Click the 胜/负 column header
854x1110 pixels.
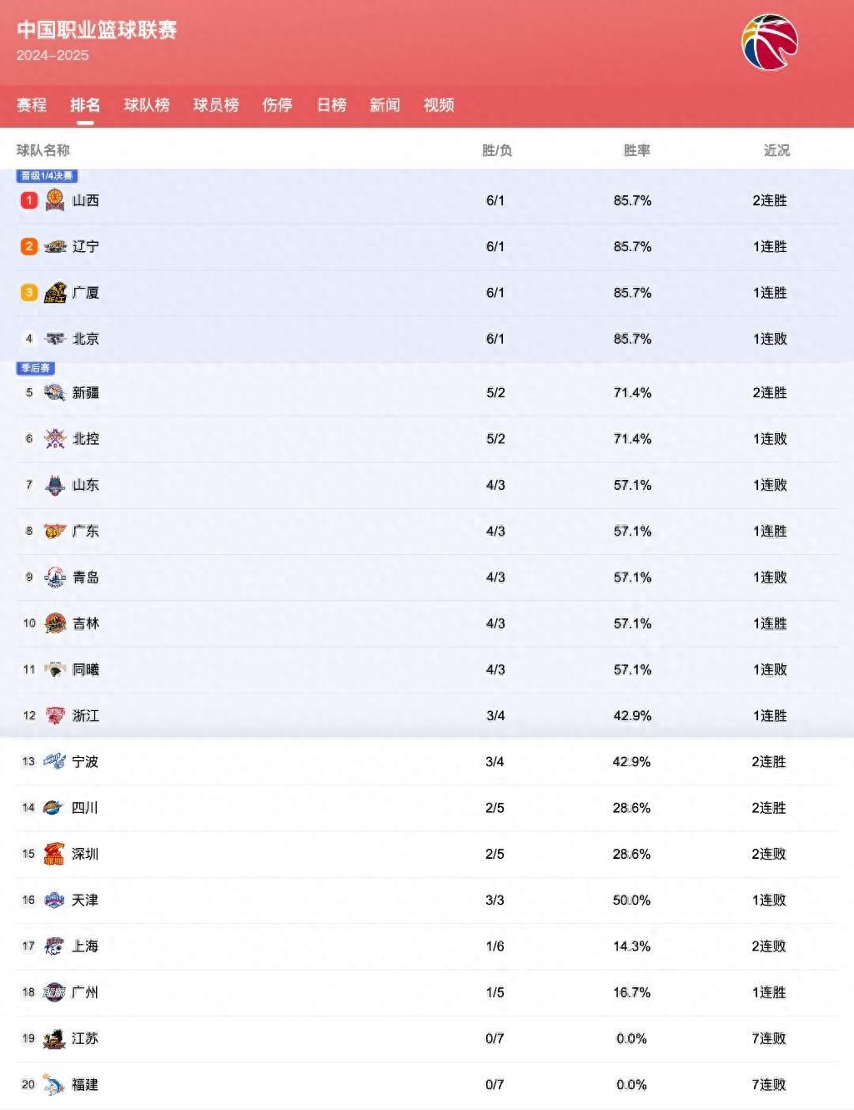[x=497, y=150]
